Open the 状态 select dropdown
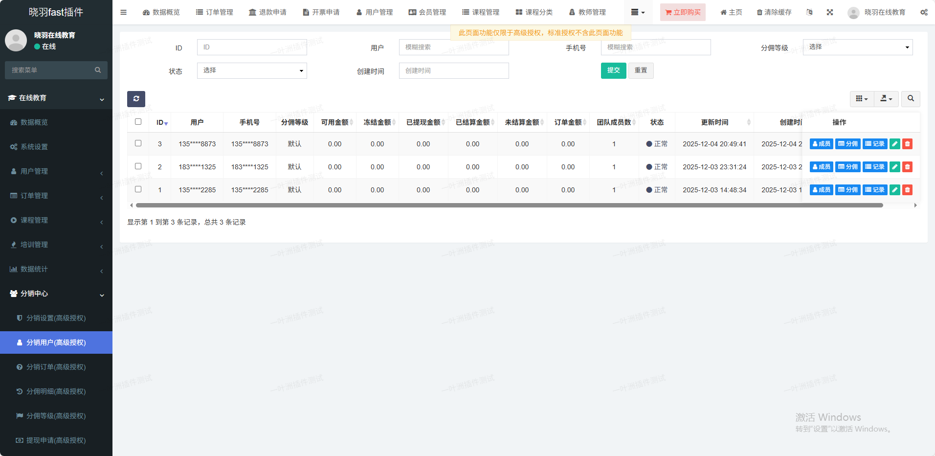The height and width of the screenshot is (456, 935). pos(252,71)
